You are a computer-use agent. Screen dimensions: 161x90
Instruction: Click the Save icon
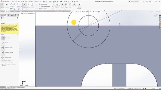click(54, 1)
